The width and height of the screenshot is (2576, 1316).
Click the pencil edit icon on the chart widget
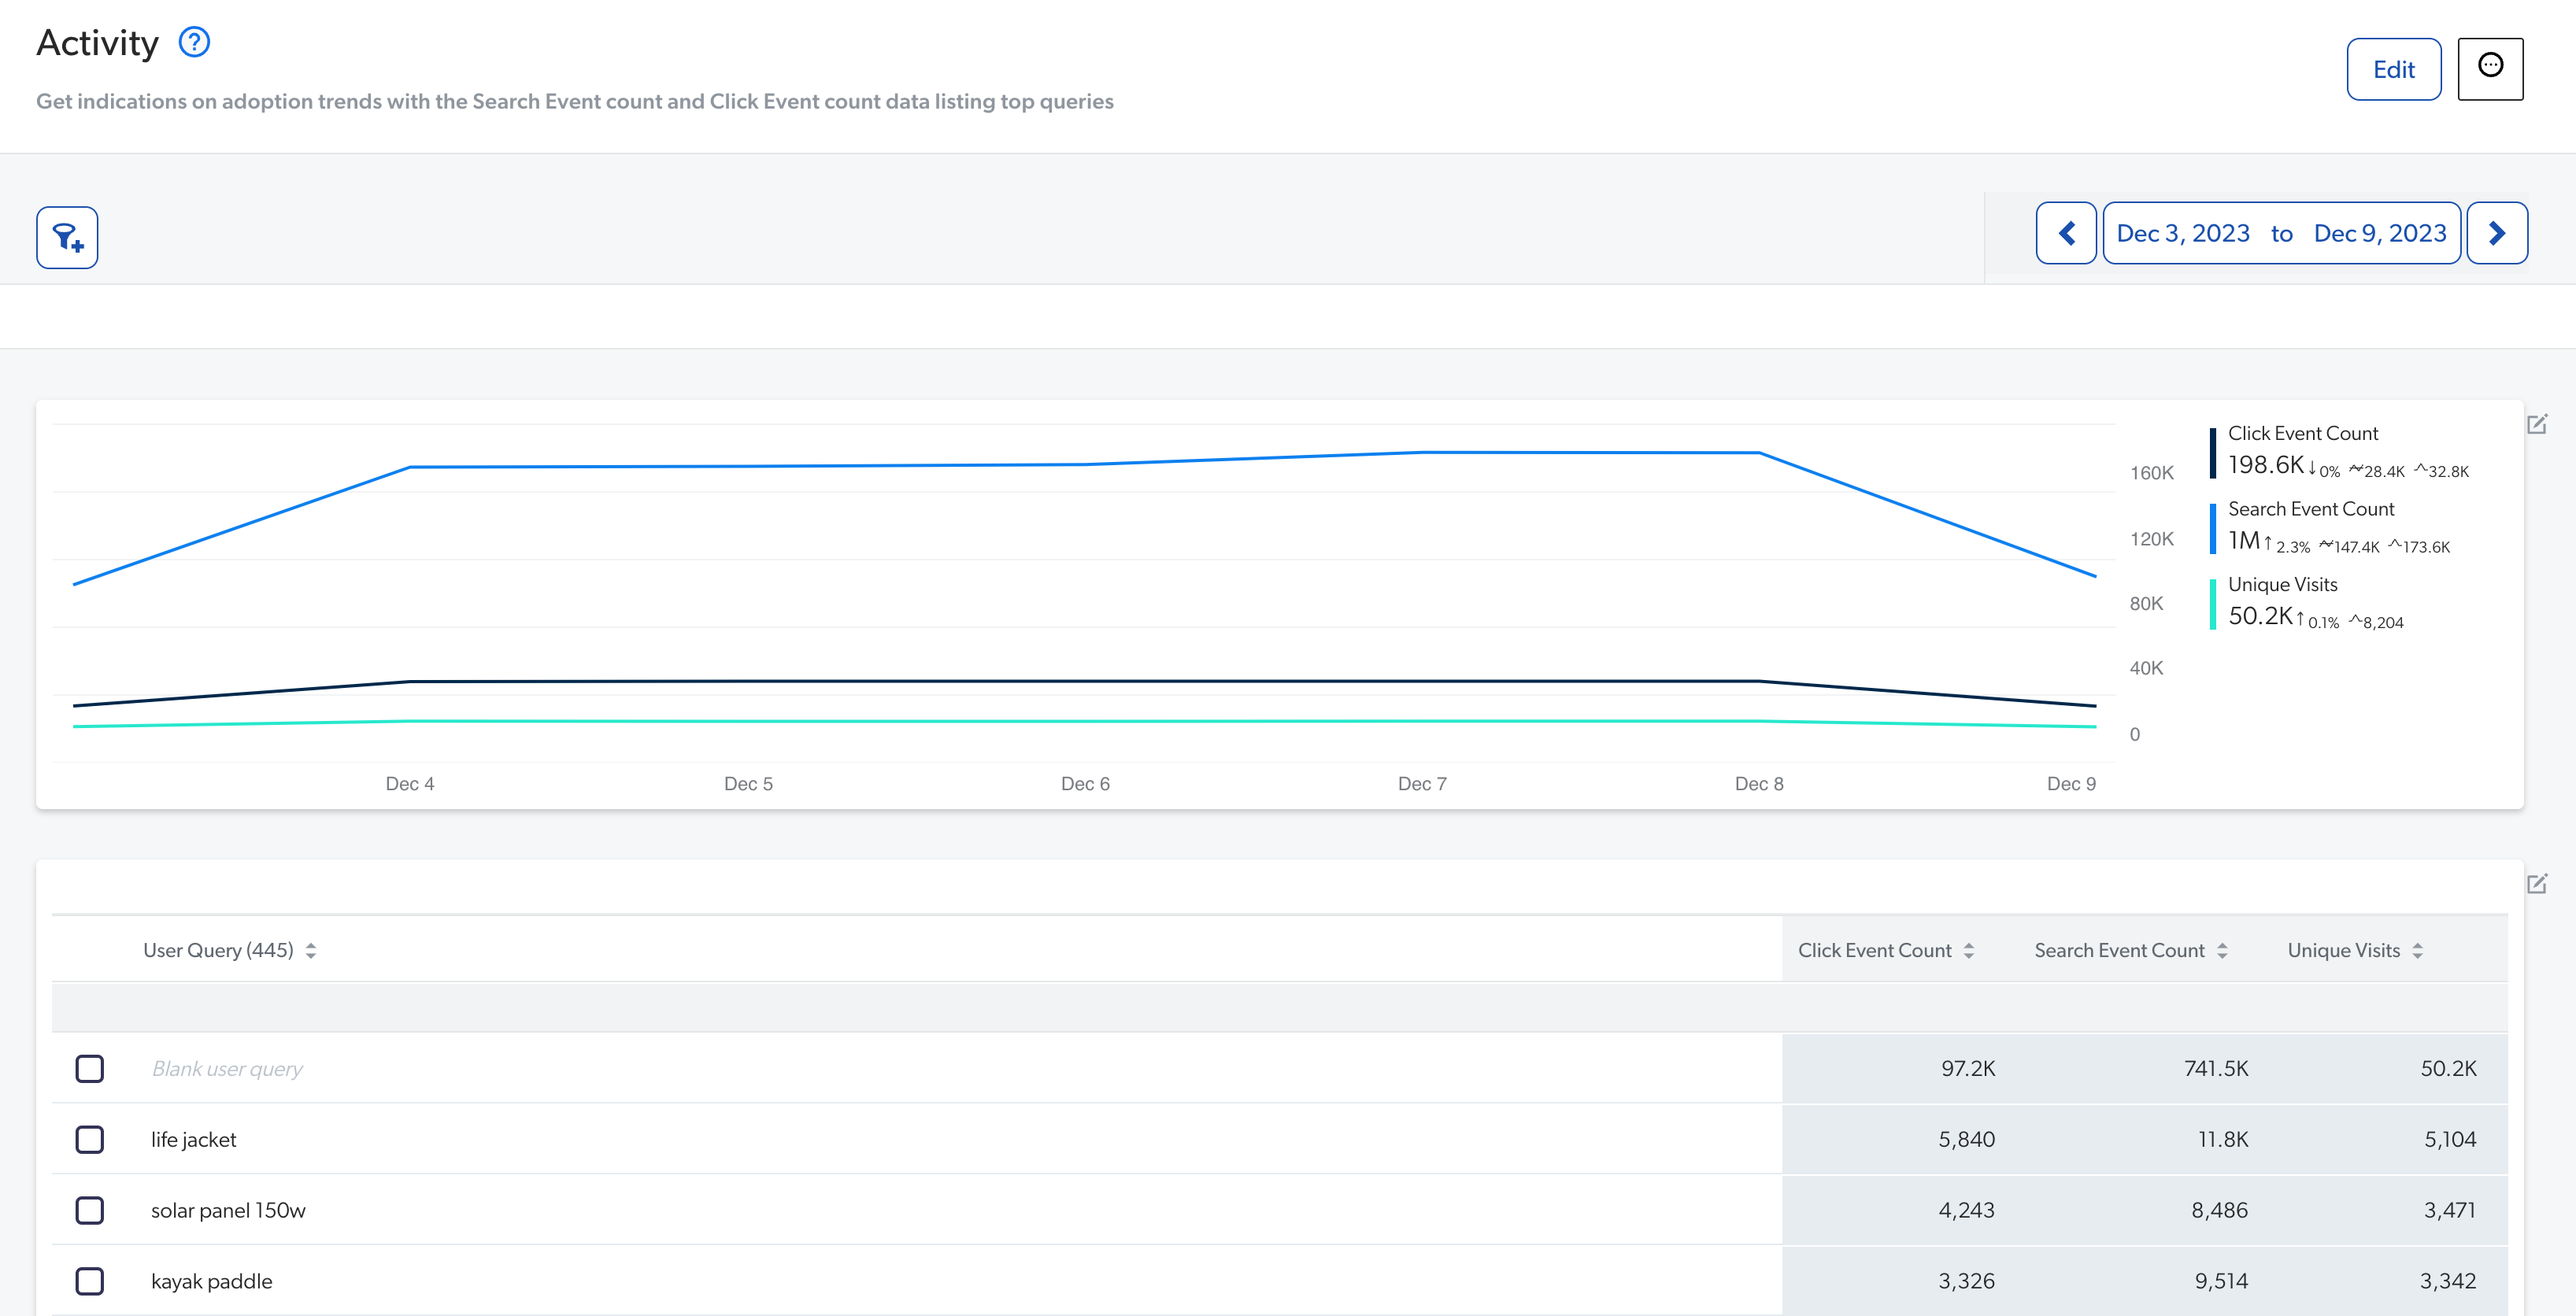click(2537, 425)
